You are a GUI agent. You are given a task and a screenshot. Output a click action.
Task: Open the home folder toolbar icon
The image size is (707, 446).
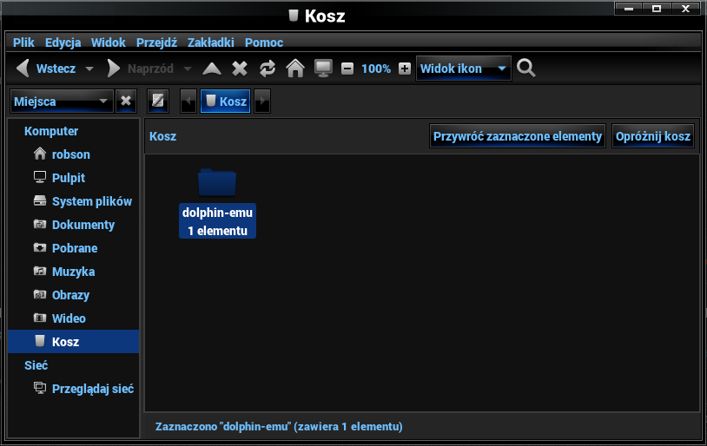(295, 69)
